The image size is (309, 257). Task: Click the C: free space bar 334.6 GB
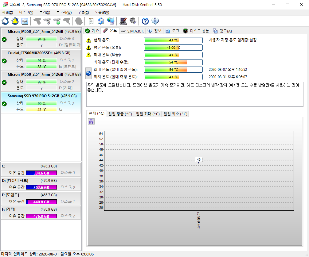coord(41,173)
